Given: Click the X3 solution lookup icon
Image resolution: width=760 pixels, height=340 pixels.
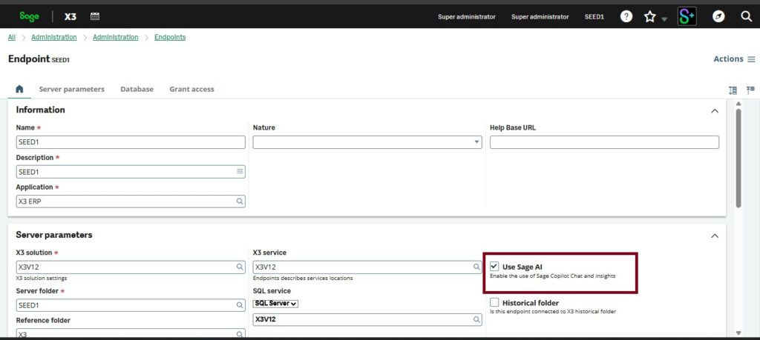Looking at the screenshot, I should click(240, 267).
